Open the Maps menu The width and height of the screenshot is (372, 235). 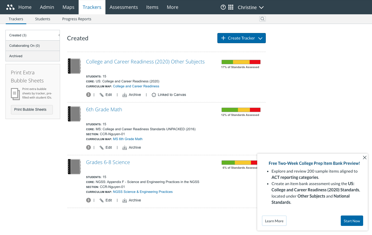click(68, 7)
